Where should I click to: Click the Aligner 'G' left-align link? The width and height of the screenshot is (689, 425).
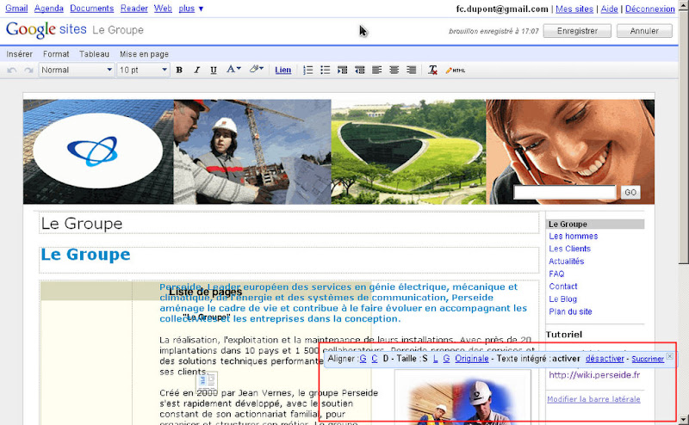tap(363, 359)
